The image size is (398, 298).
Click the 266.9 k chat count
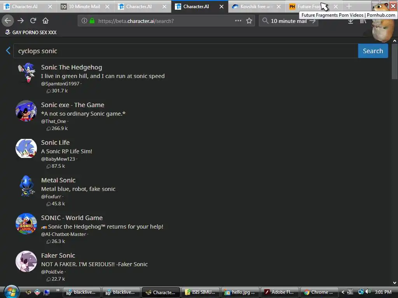pos(57,128)
